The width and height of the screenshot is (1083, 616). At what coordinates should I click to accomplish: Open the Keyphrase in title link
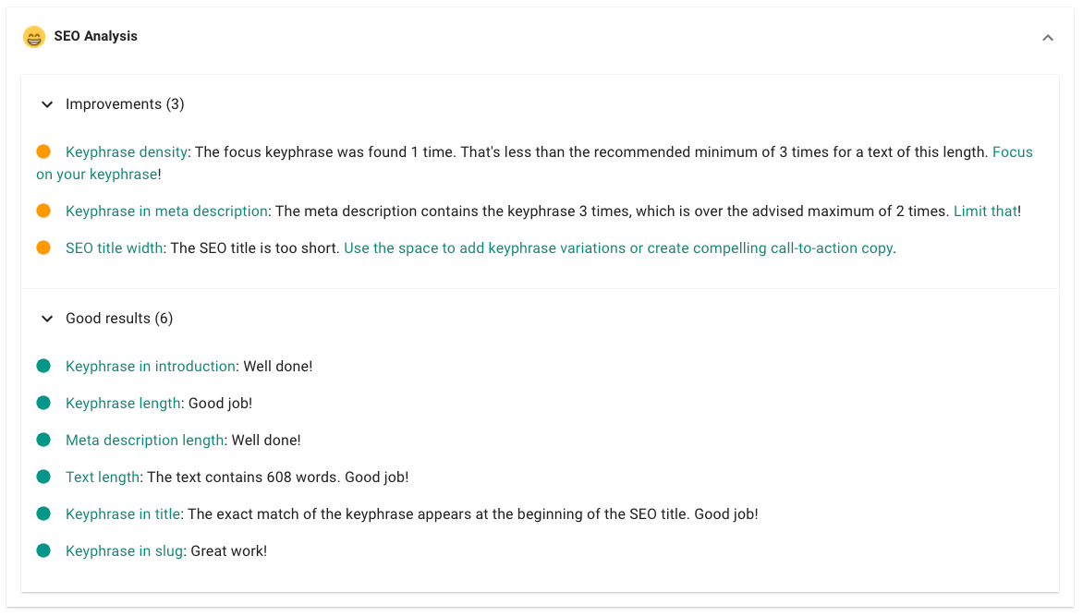point(123,513)
